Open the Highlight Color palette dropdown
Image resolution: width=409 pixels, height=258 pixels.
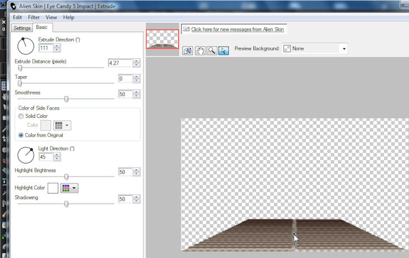(69, 188)
